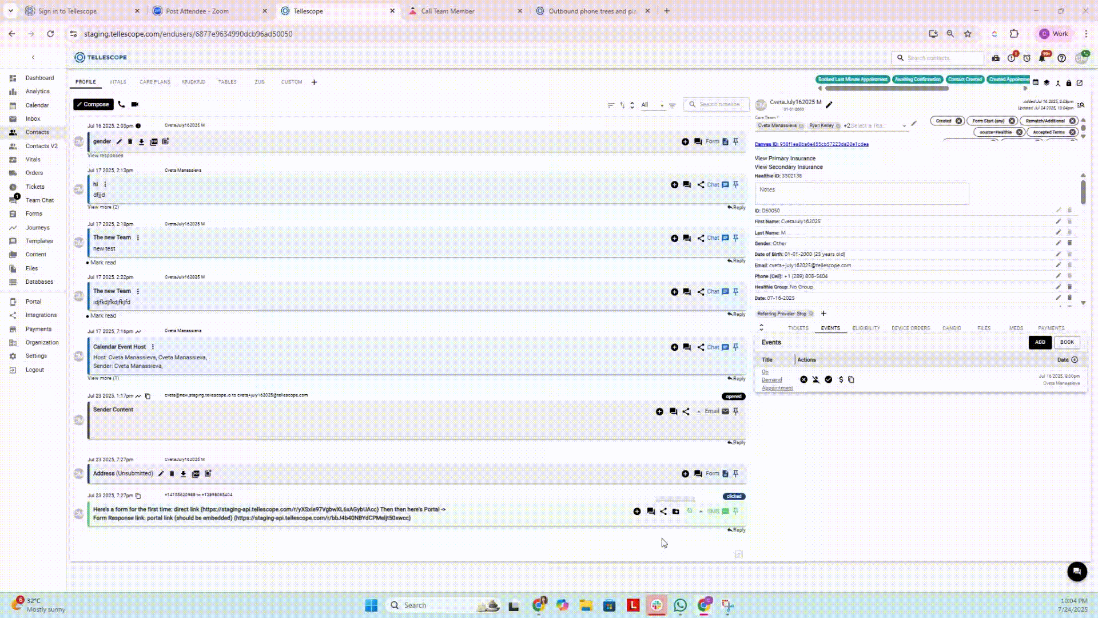Click the contact fields vertical scrollbar
This screenshot has height=618, width=1098.
pos(1083,192)
